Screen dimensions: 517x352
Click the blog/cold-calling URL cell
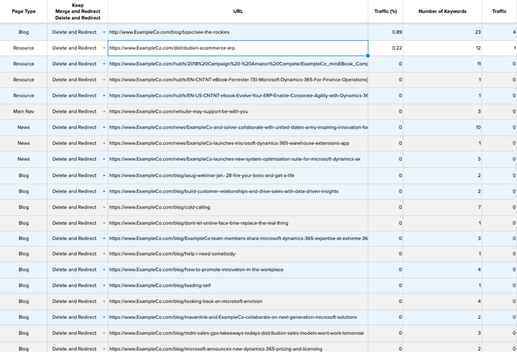click(160, 207)
